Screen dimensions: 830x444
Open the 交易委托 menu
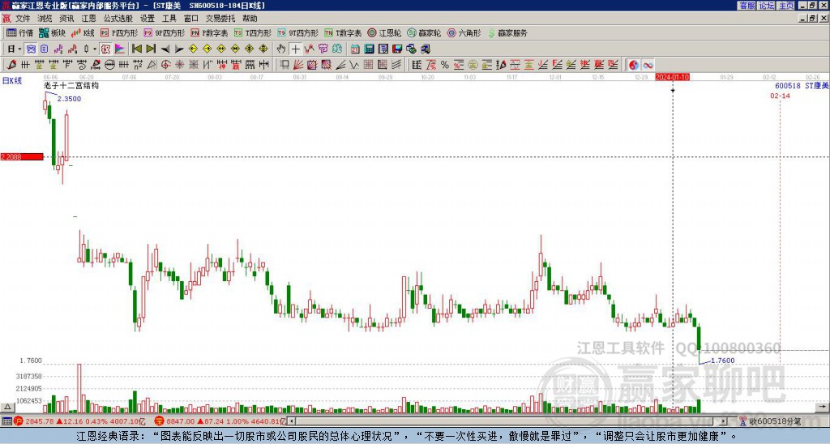point(220,19)
